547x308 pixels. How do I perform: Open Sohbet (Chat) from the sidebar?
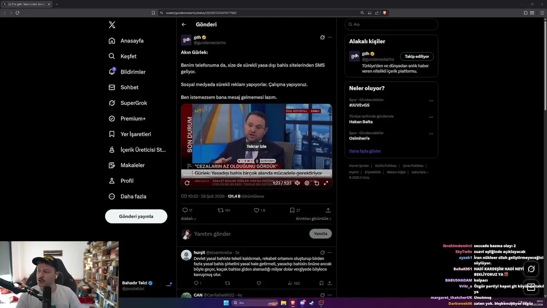[x=124, y=87]
